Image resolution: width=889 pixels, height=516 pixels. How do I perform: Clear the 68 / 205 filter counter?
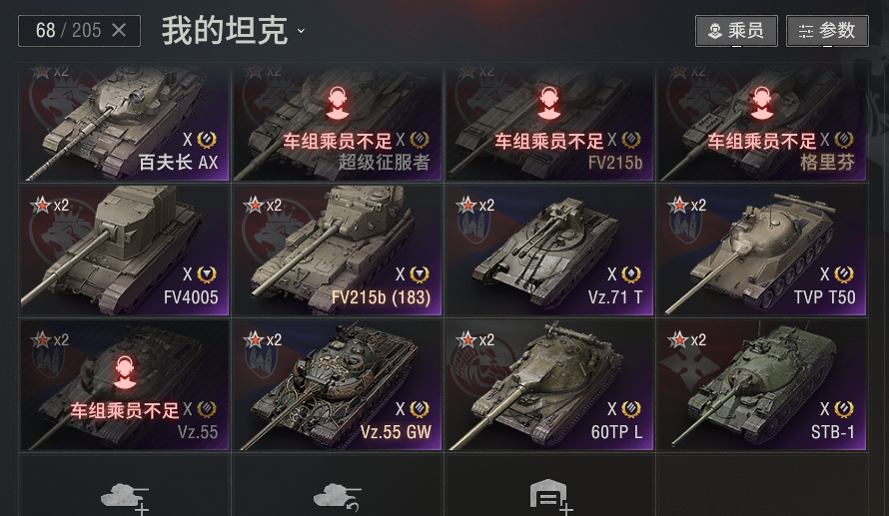click(119, 30)
